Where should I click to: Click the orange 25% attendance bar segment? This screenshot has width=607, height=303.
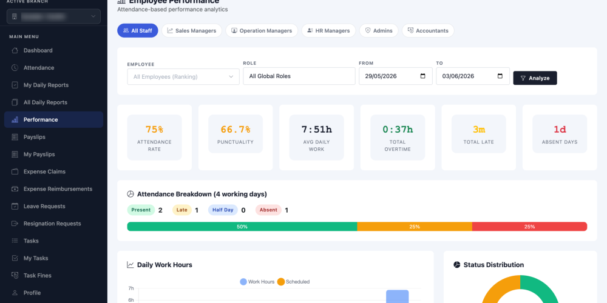(415, 227)
